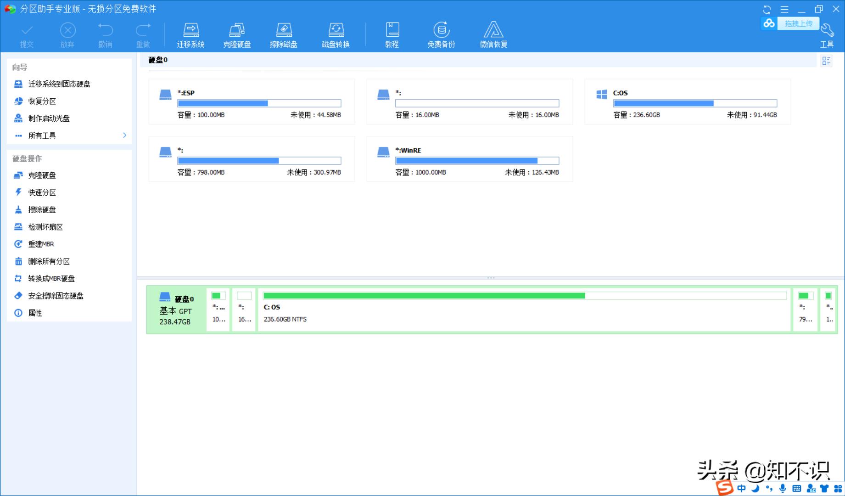Open the 免费备份 free backup icon
This screenshot has width=845, height=496.
441,35
